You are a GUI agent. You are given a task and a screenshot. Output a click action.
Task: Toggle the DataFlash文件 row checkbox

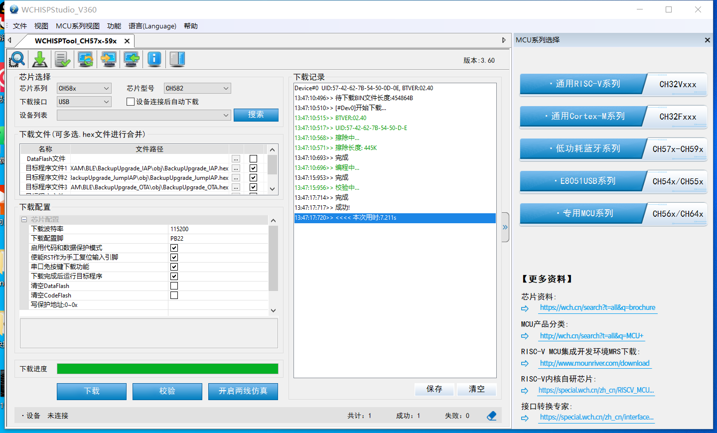tap(253, 159)
